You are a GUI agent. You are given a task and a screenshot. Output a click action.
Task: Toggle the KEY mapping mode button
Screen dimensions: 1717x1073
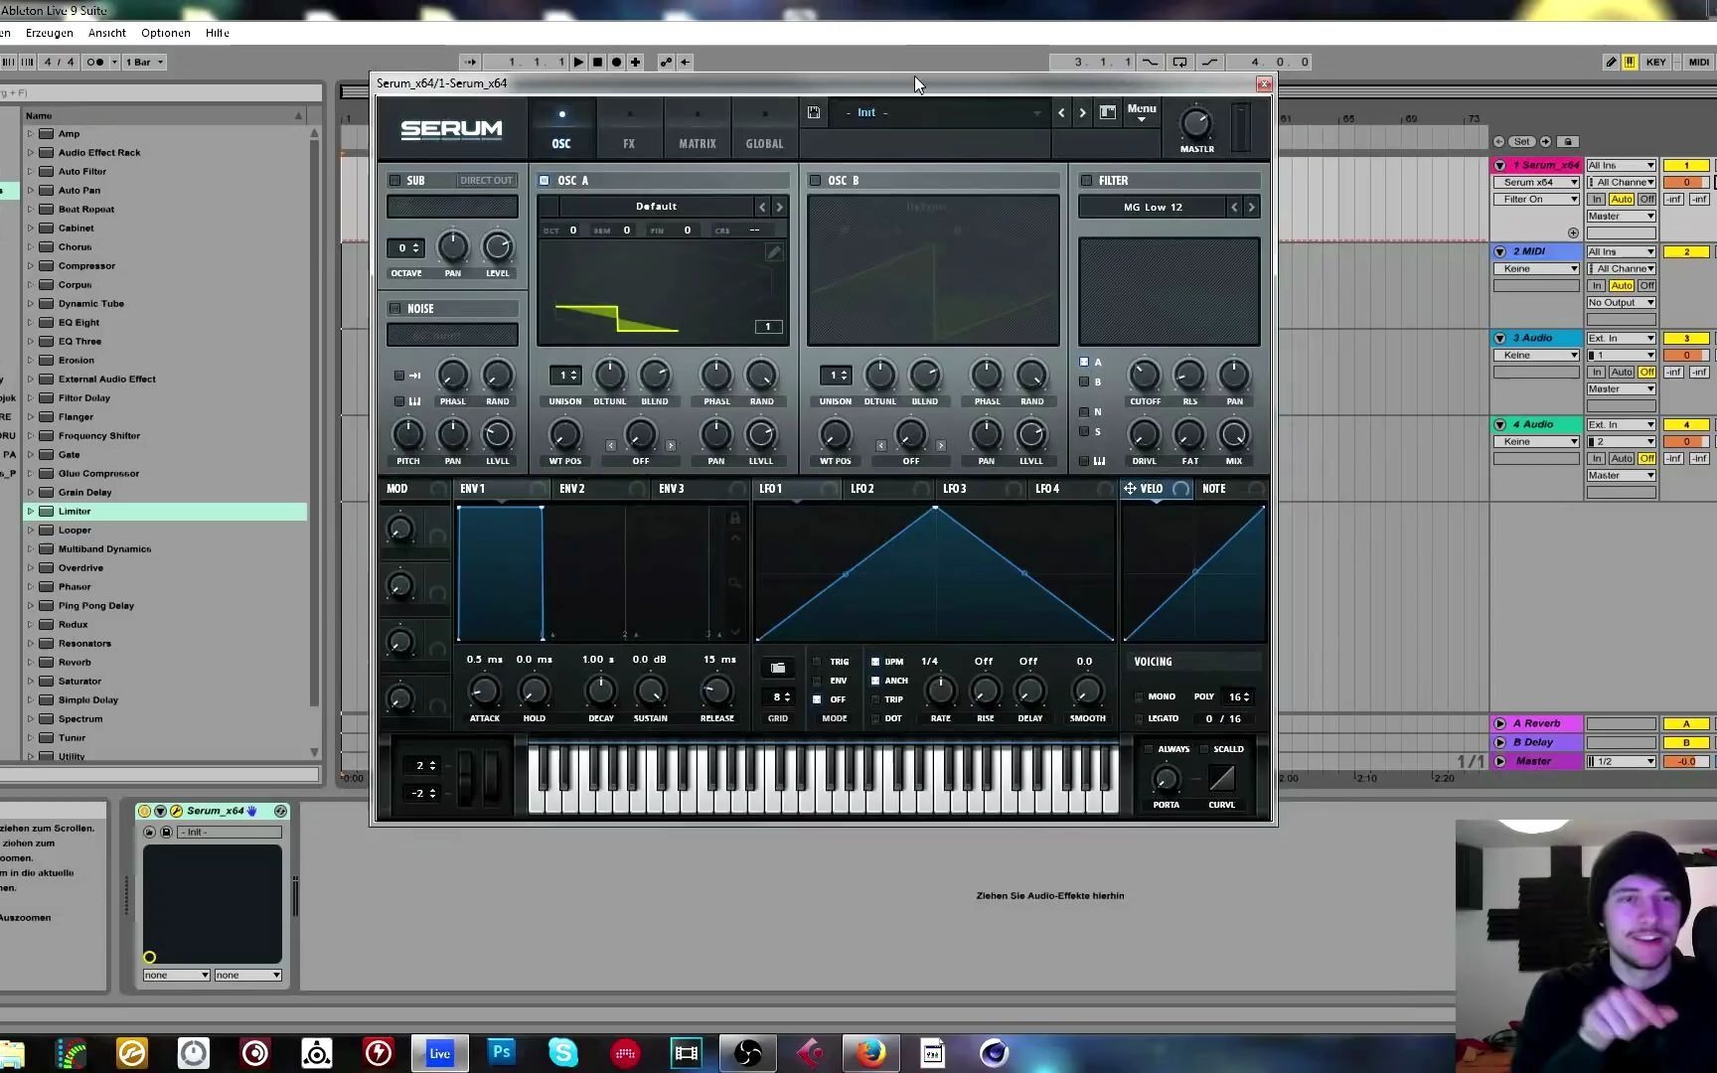(x=1655, y=62)
